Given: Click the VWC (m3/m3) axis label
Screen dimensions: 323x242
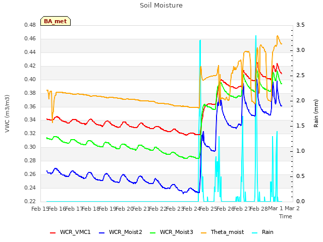Looking at the screenshot, I should click(x=7, y=113).
